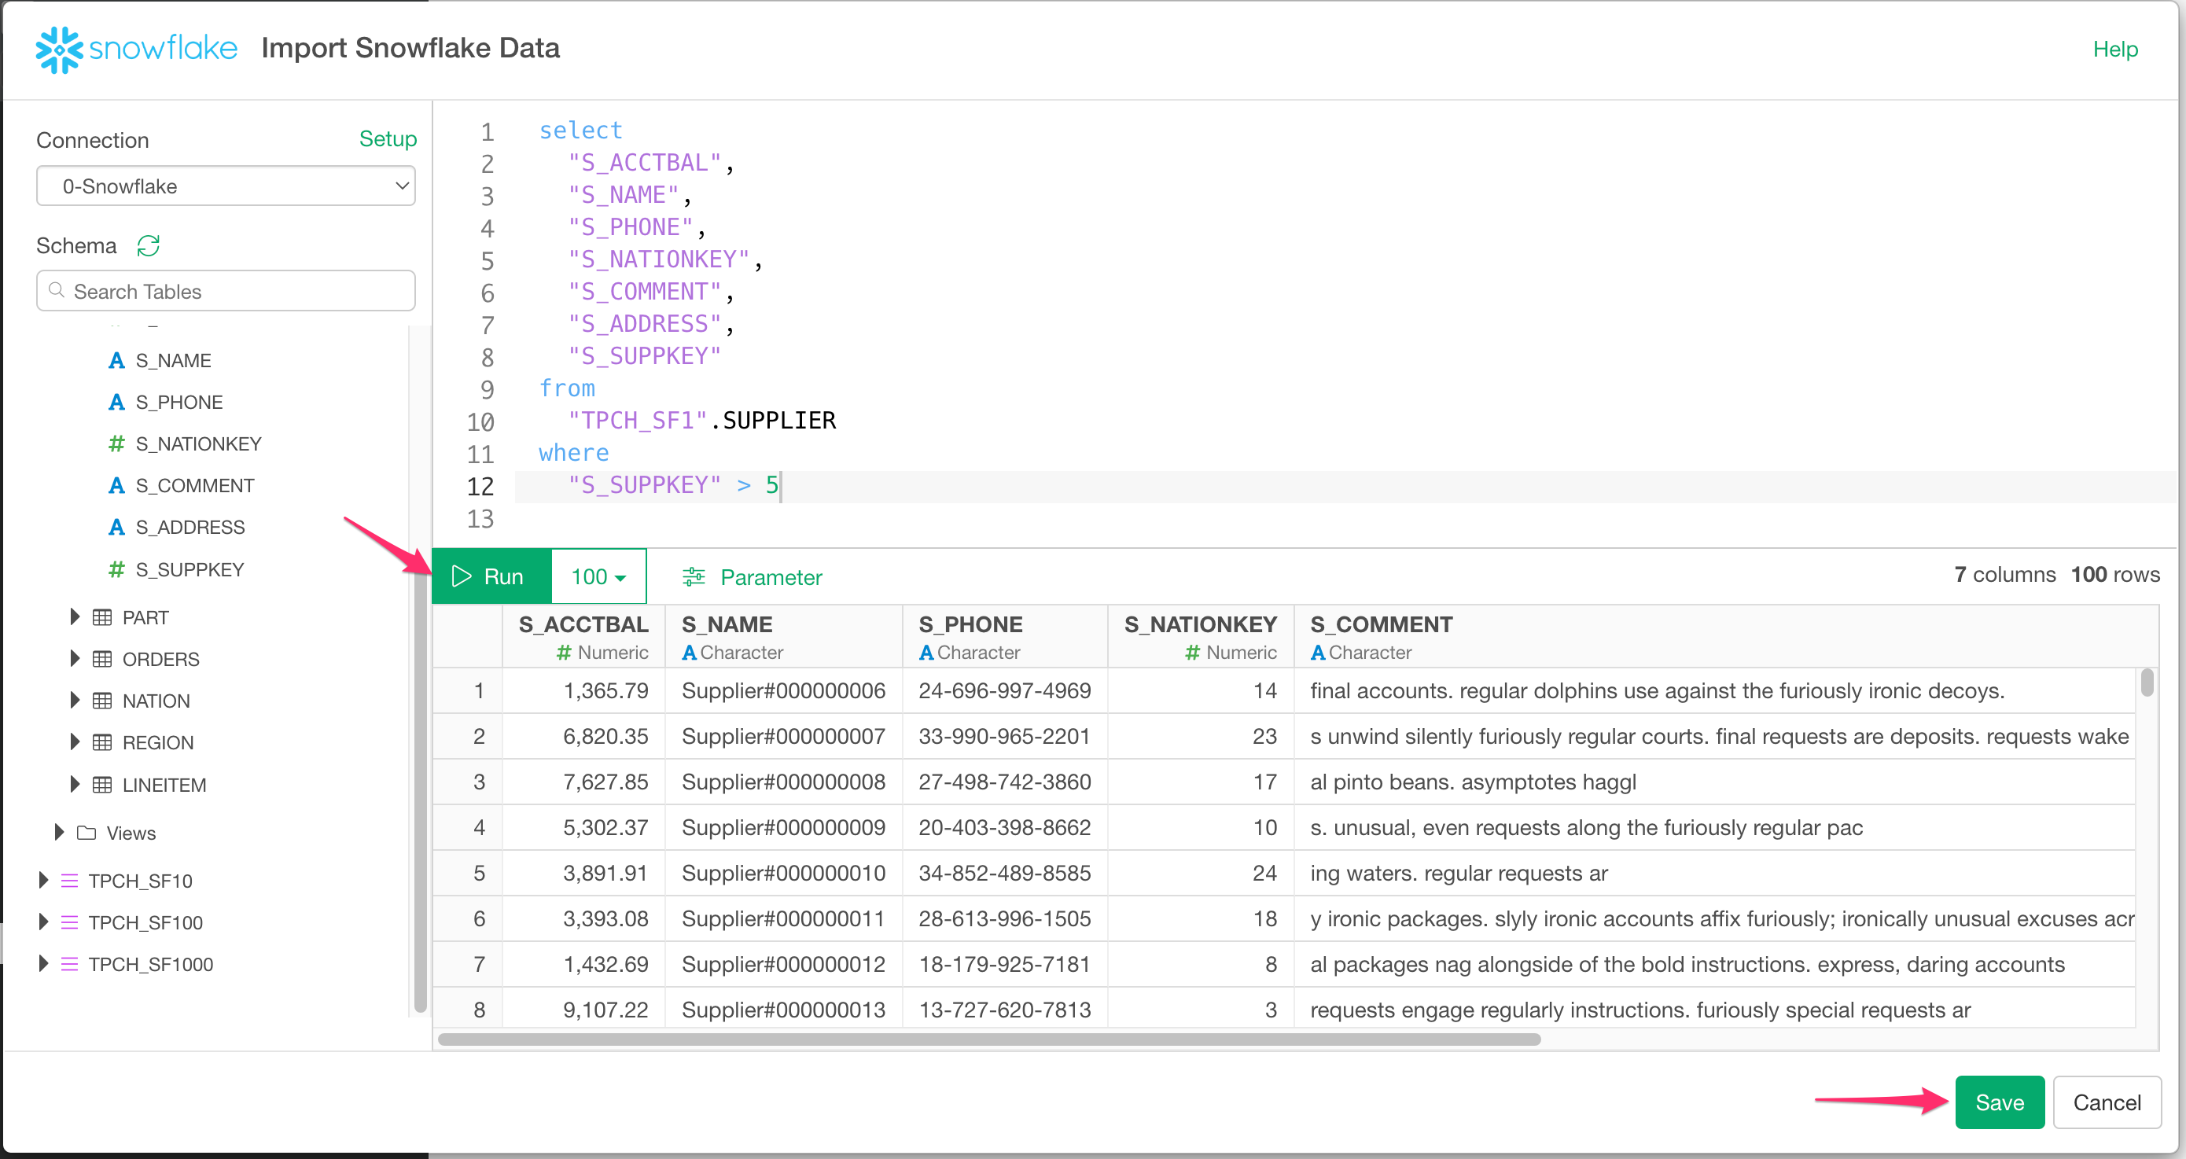Click the Snowflake logo

[136, 49]
